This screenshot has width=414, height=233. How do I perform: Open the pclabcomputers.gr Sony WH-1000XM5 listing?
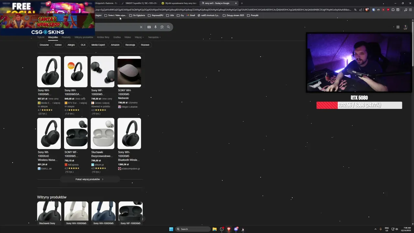129,144
